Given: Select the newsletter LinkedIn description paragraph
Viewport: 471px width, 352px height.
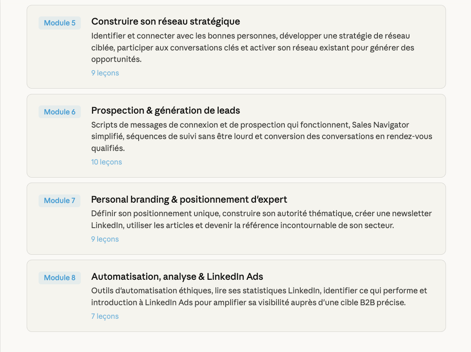Looking at the screenshot, I should [x=261, y=219].
